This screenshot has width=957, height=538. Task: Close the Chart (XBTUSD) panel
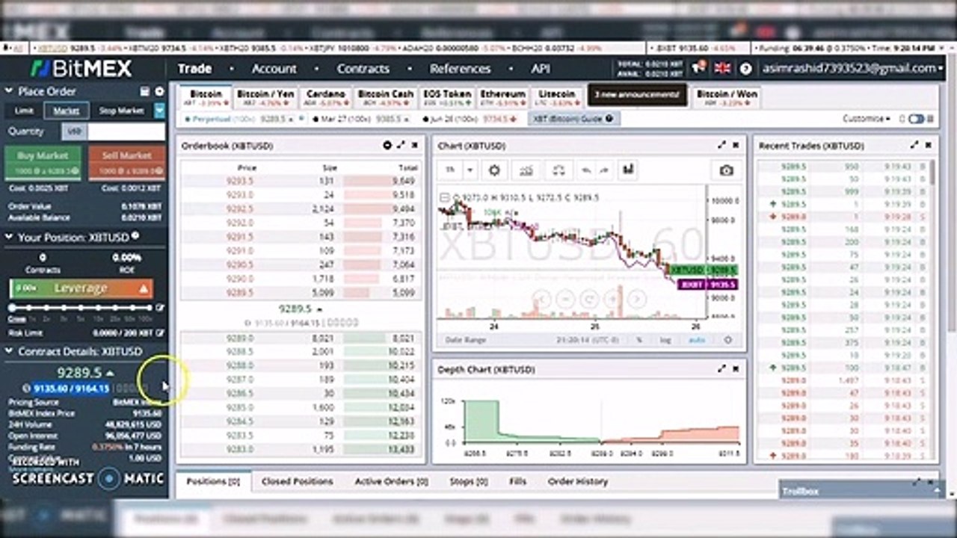coord(736,145)
